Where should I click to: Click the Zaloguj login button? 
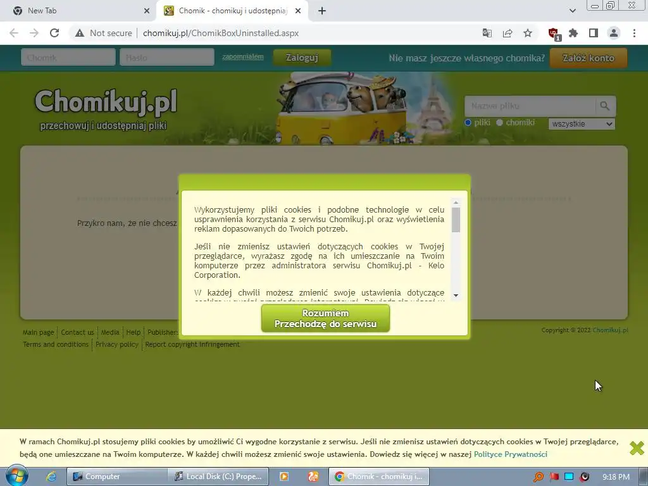point(302,58)
